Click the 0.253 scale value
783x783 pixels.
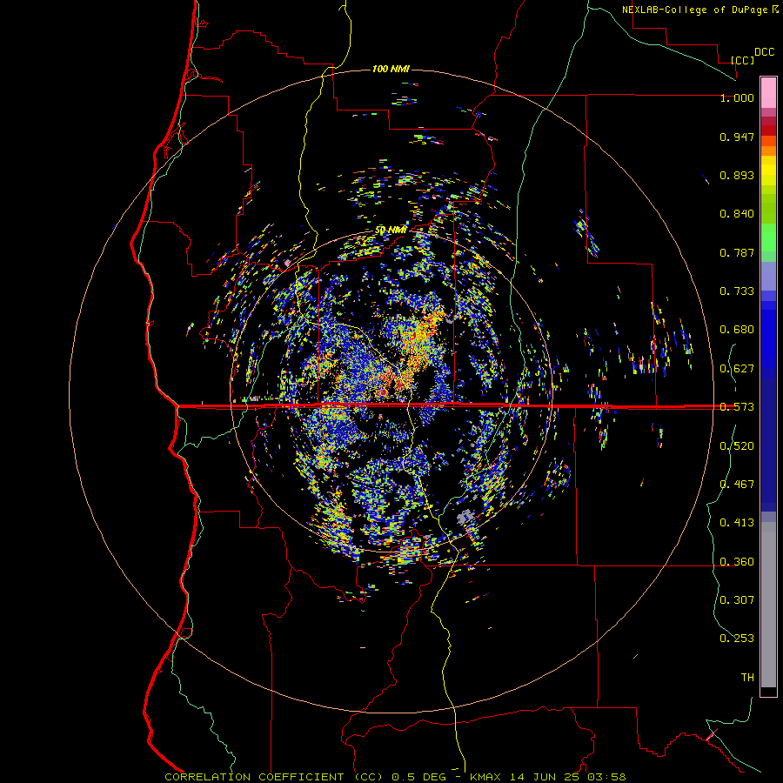point(737,639)
